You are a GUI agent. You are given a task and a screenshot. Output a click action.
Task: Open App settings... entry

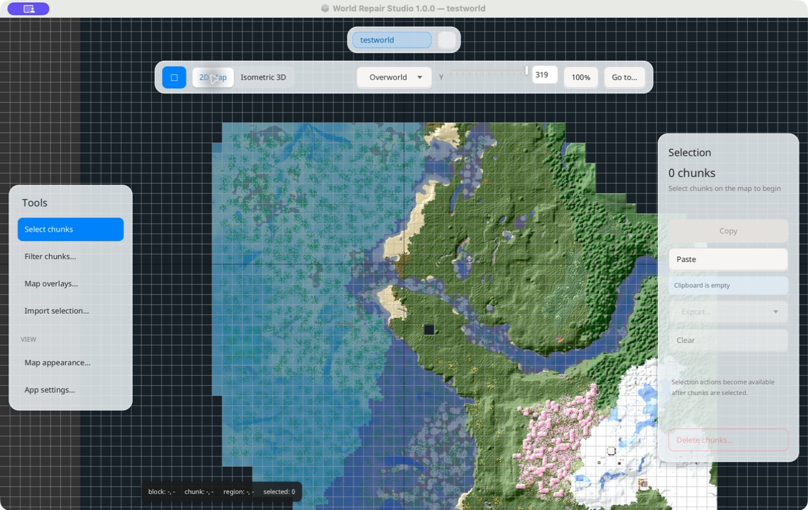point(70,390)
